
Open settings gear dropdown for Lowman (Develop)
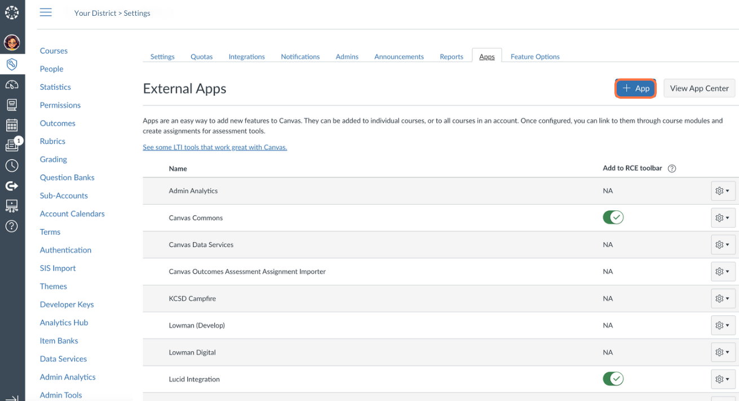(723, 325)
